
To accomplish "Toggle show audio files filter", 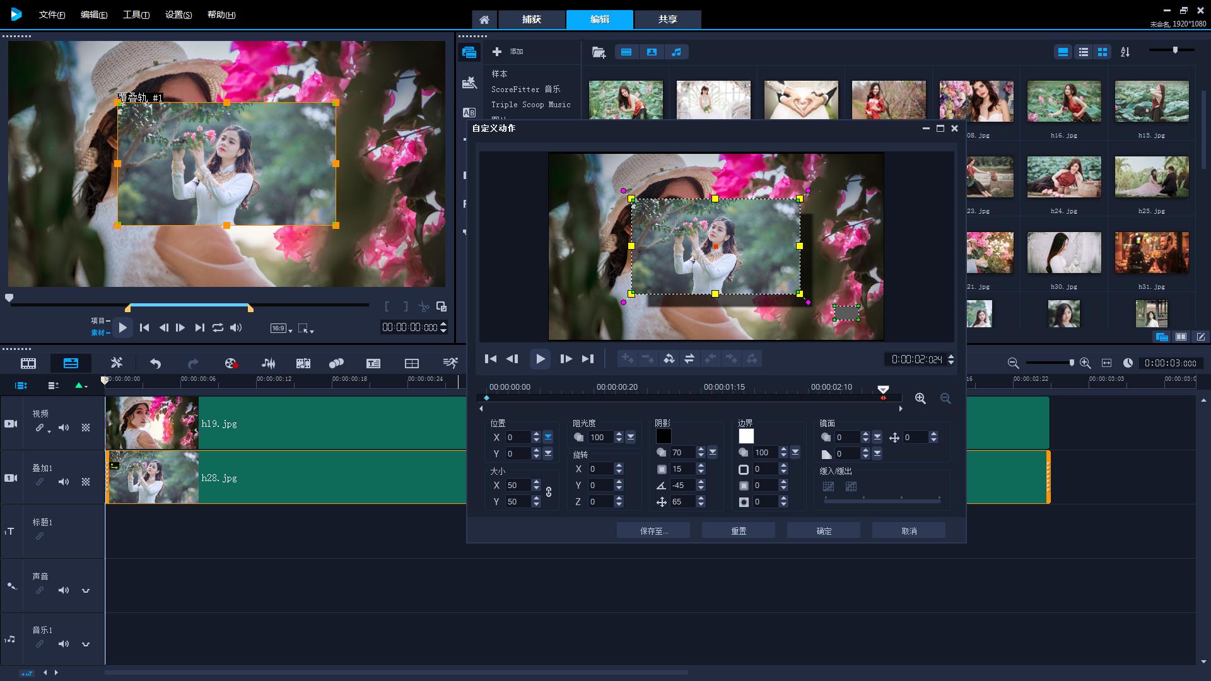I will [676, 52].
